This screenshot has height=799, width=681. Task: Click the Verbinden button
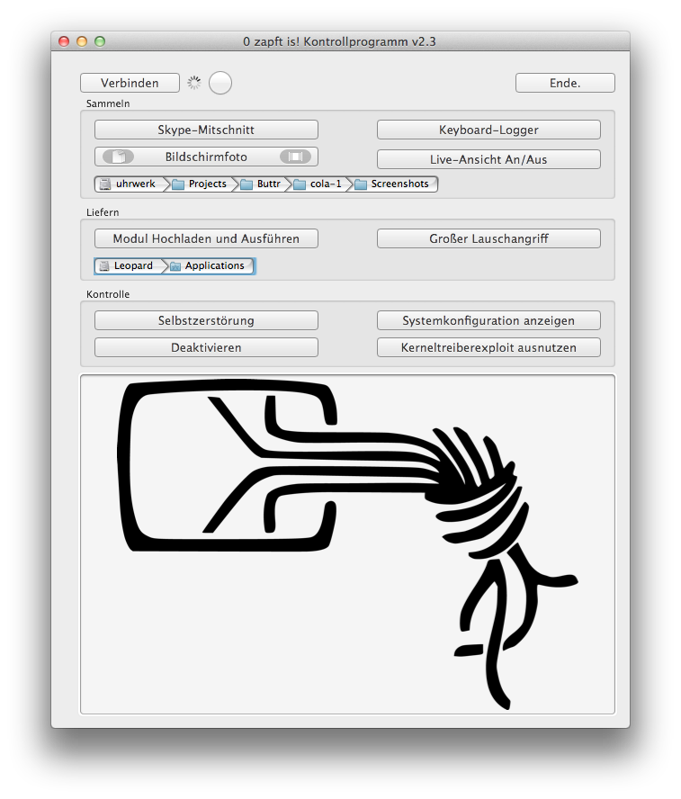130,83
